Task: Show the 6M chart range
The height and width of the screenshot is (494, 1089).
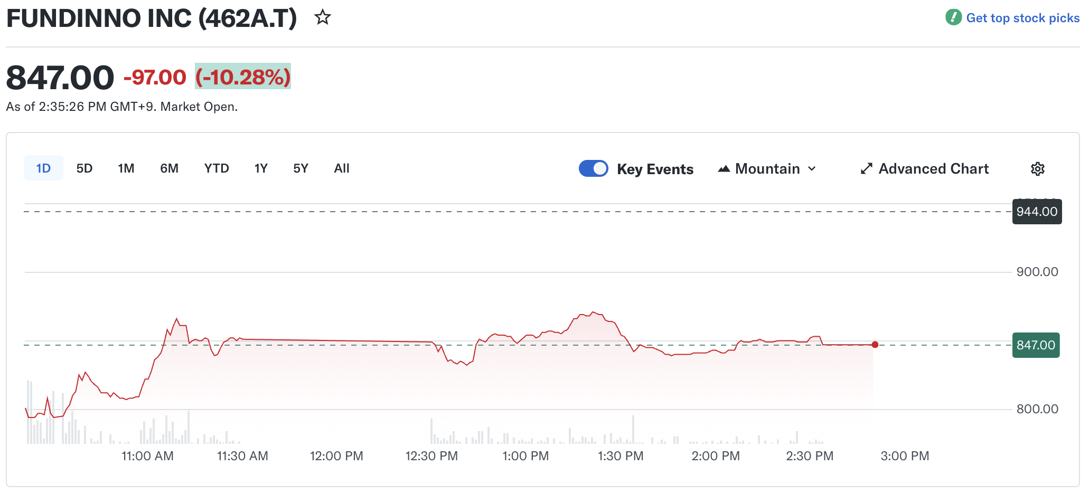Action: (x=169, y=168)
